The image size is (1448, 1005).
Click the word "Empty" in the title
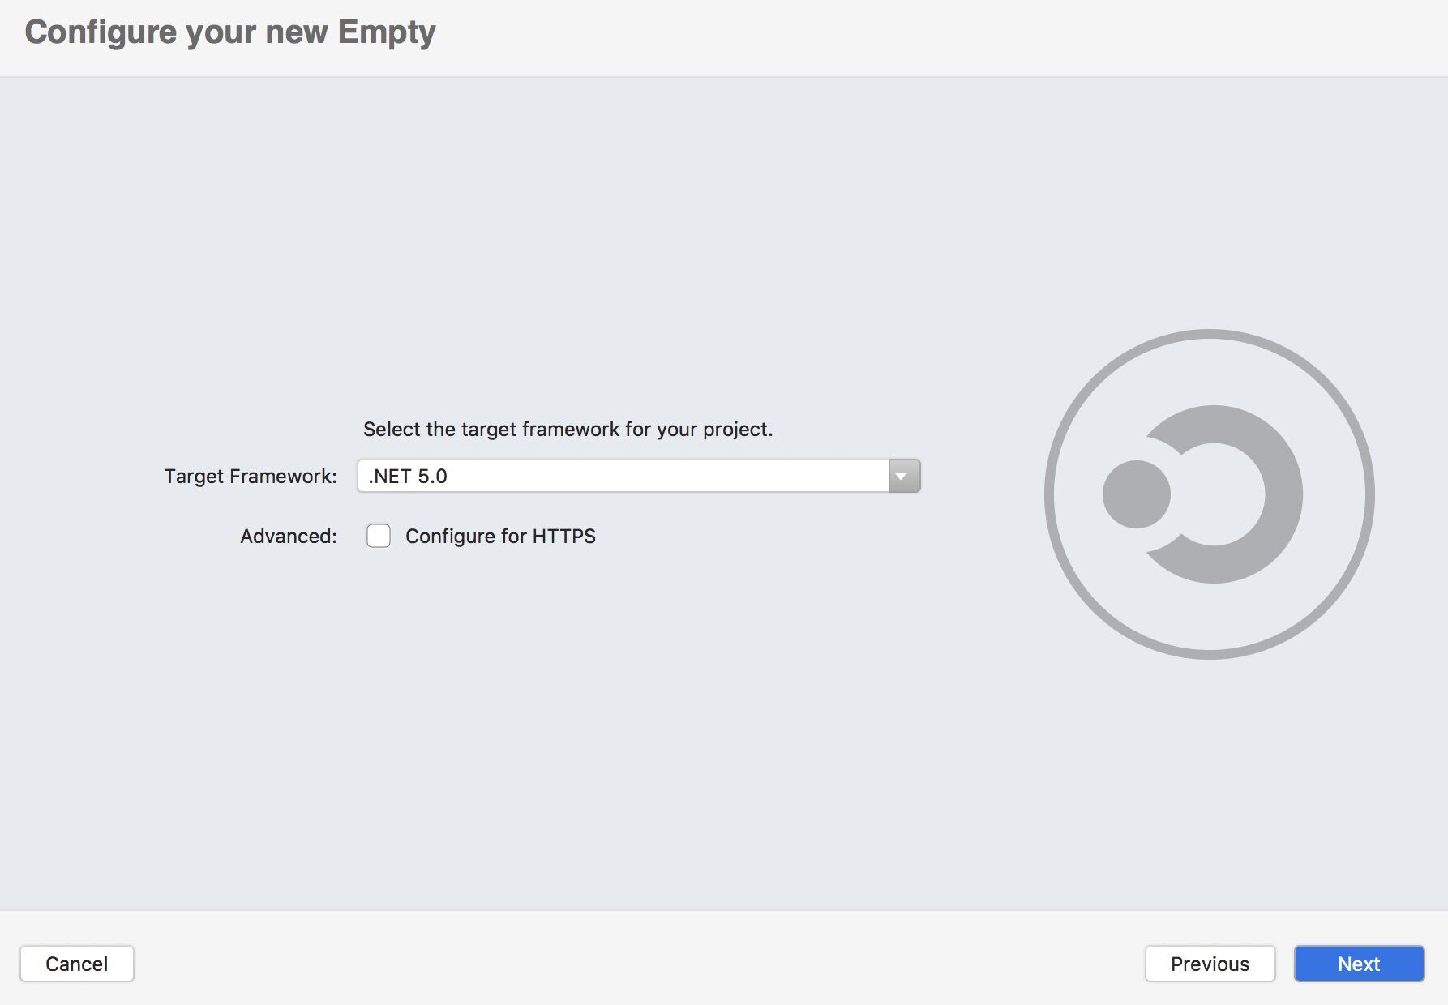point(387,32)
